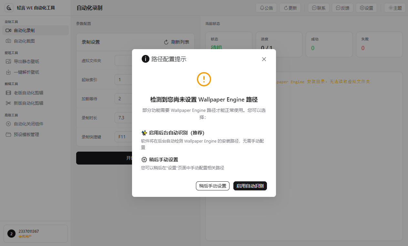Screen dimensions: 408x246
Task: Open the 导出静态壁纸 tool
Action: click(26, 62)
